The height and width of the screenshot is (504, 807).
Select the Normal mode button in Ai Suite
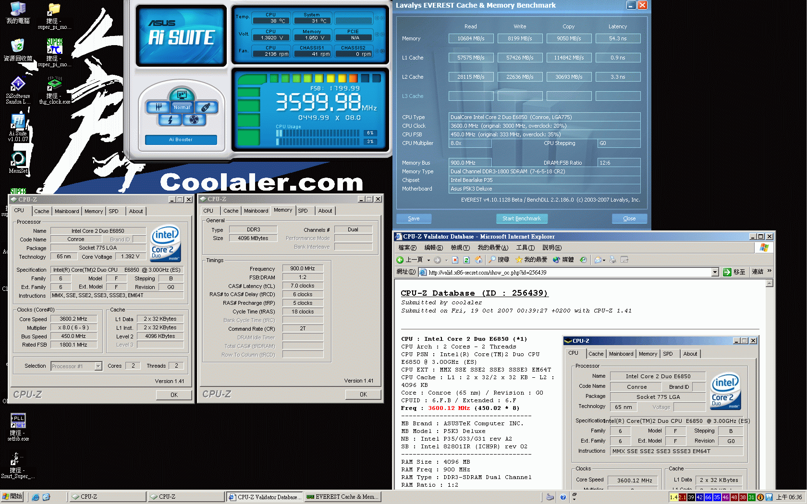click(x=182, y=107)
